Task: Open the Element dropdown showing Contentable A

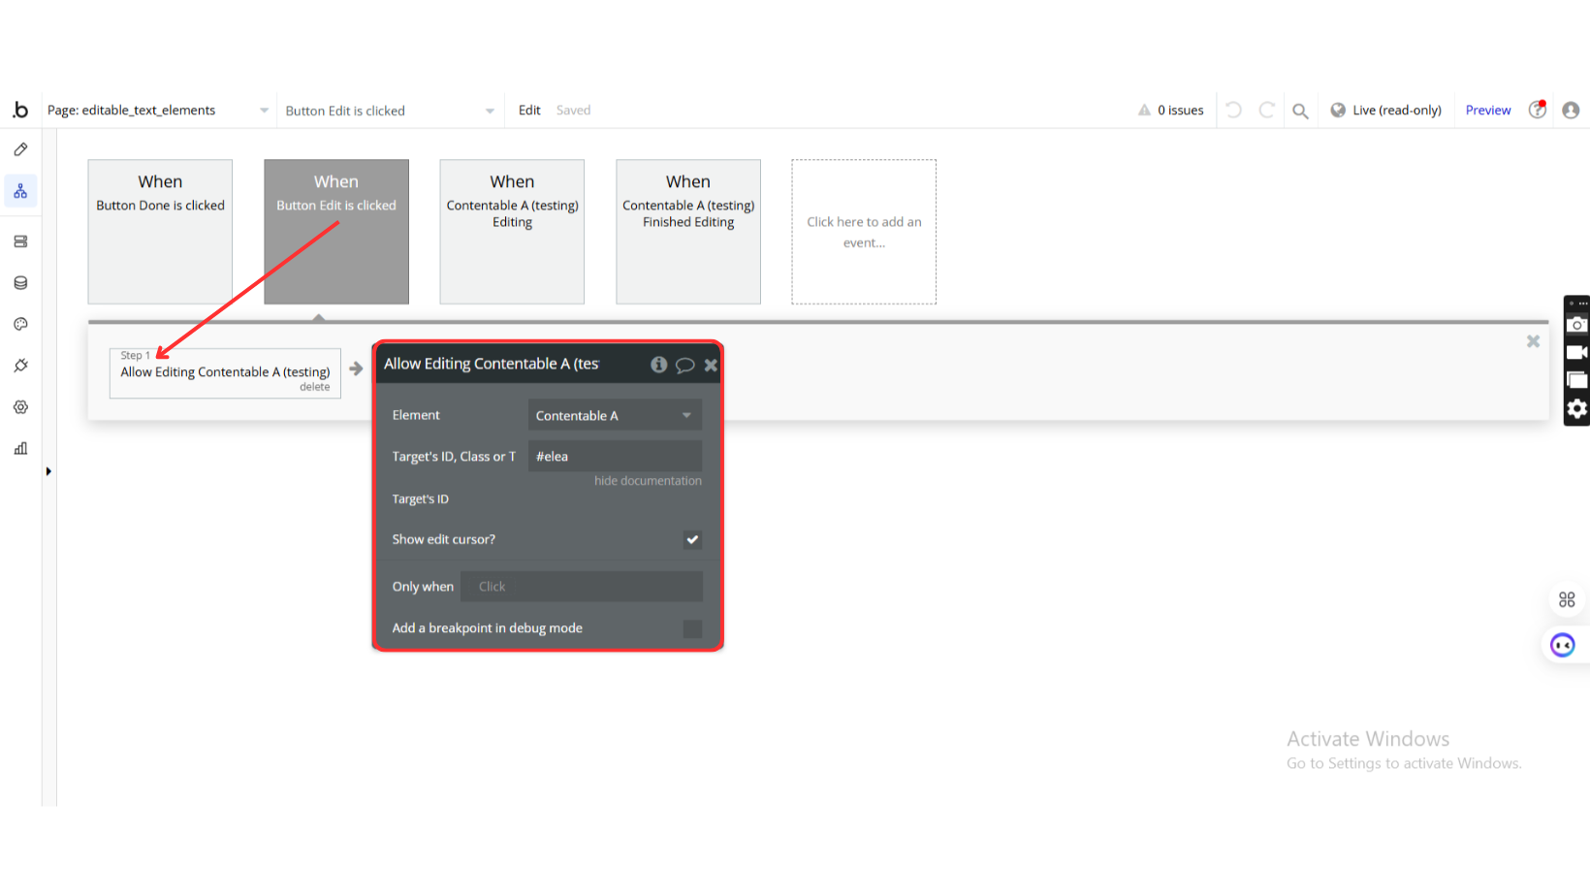Action: [x=614, y=415]
